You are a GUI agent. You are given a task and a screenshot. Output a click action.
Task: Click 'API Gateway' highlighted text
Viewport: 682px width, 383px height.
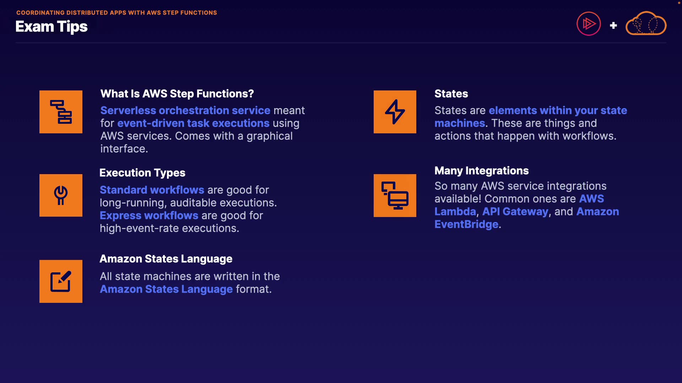click(515, 212)
